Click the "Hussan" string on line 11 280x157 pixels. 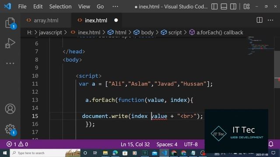tap(193, 84)
